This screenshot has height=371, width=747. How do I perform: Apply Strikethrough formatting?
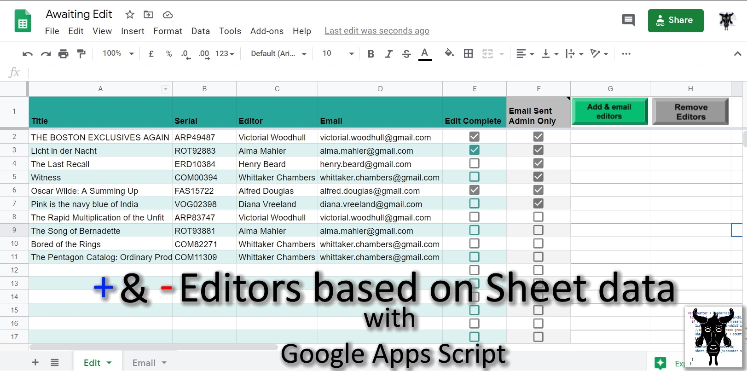pos(406,54)
